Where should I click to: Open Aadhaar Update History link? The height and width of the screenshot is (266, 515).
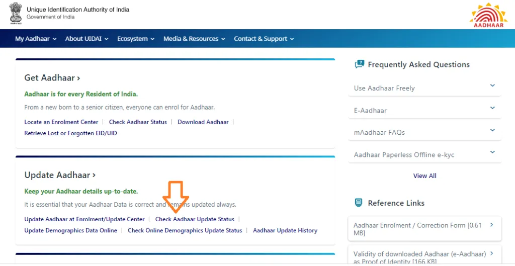[285, 230]
